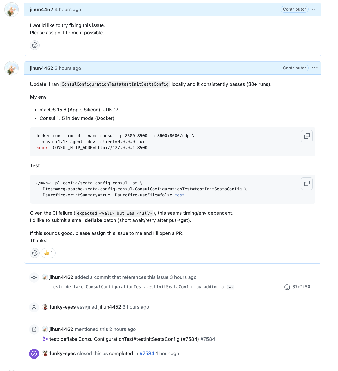Expand the truncated commit message
Image resolution: width=338 pixels, height=371 pixels.
pyautogui.click(x=231, y=287)
